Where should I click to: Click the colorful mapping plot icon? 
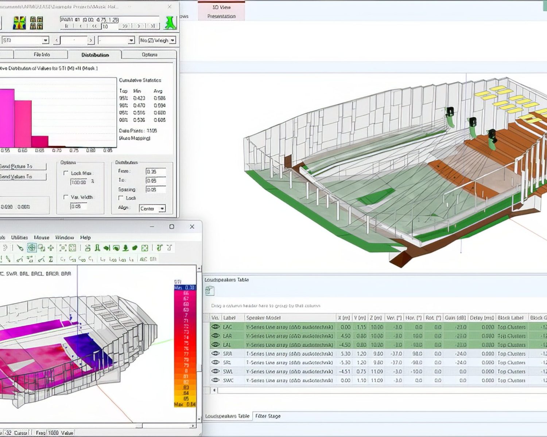20,23
